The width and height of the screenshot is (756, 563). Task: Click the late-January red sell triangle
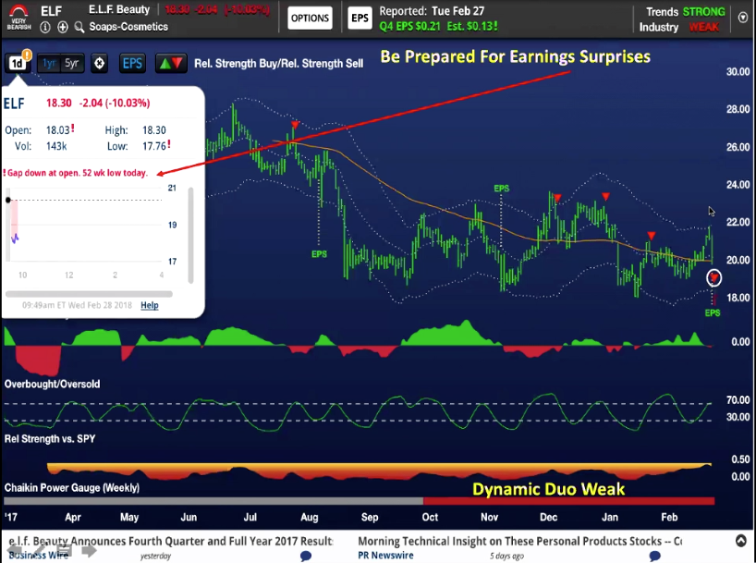652,236
